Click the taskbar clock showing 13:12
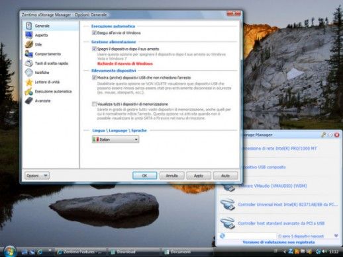Image resolution: width=343 pixels, height=257 pixels. tap(333, 252)
